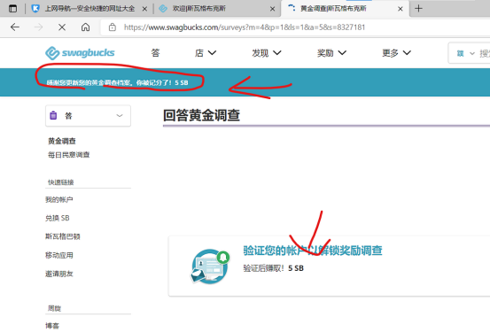Close the 黄金调查|斯瓦格布克斯 tab
Screen dimensions: 490x332
401,9
